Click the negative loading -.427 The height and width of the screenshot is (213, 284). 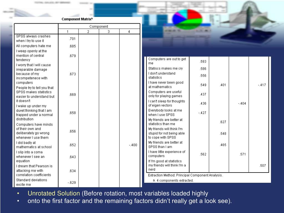coord(202,113)
